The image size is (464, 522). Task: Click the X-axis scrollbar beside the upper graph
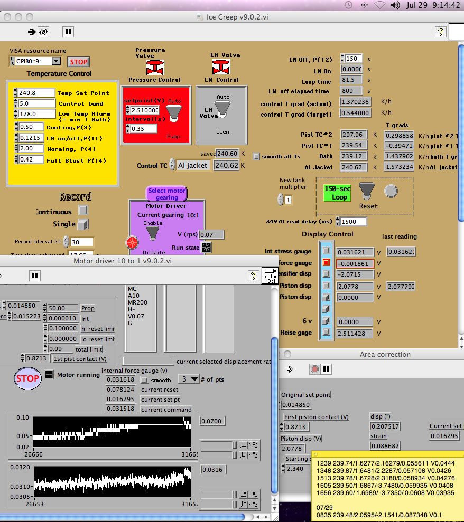click(x=217, y=445)
